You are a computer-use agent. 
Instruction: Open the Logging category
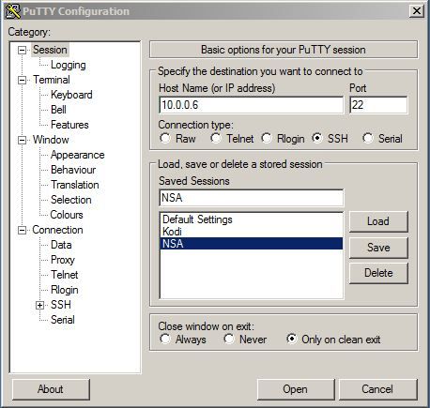click(69, 65)
